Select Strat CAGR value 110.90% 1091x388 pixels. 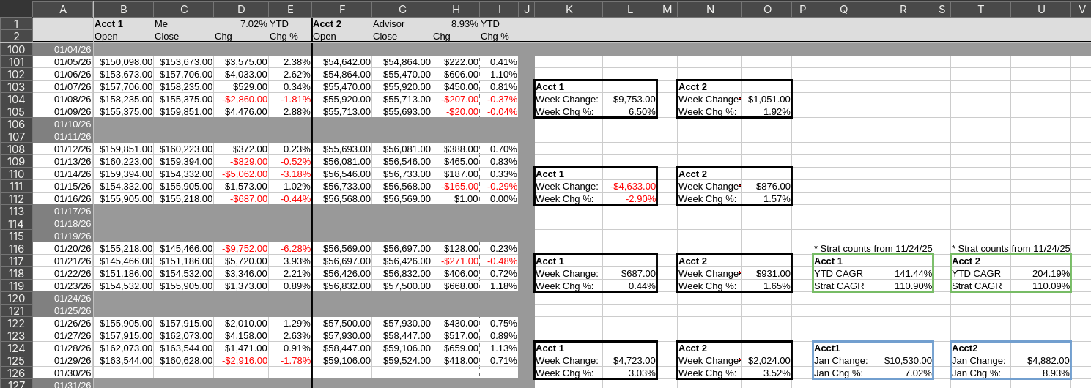(x=903, y=286)
